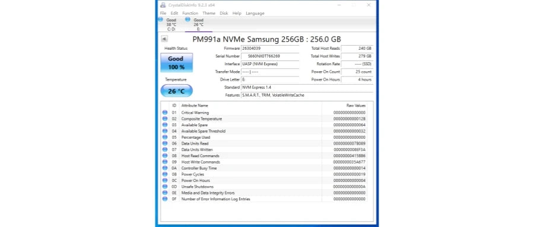The image size is (534, 227).
Task: Open the Help menu
Action: [237, 13]
